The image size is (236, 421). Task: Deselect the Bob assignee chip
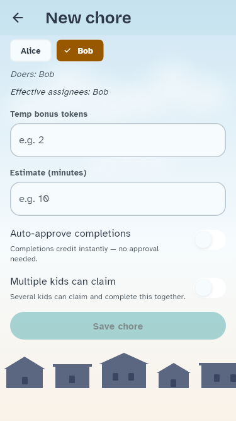tap(80, 50)
